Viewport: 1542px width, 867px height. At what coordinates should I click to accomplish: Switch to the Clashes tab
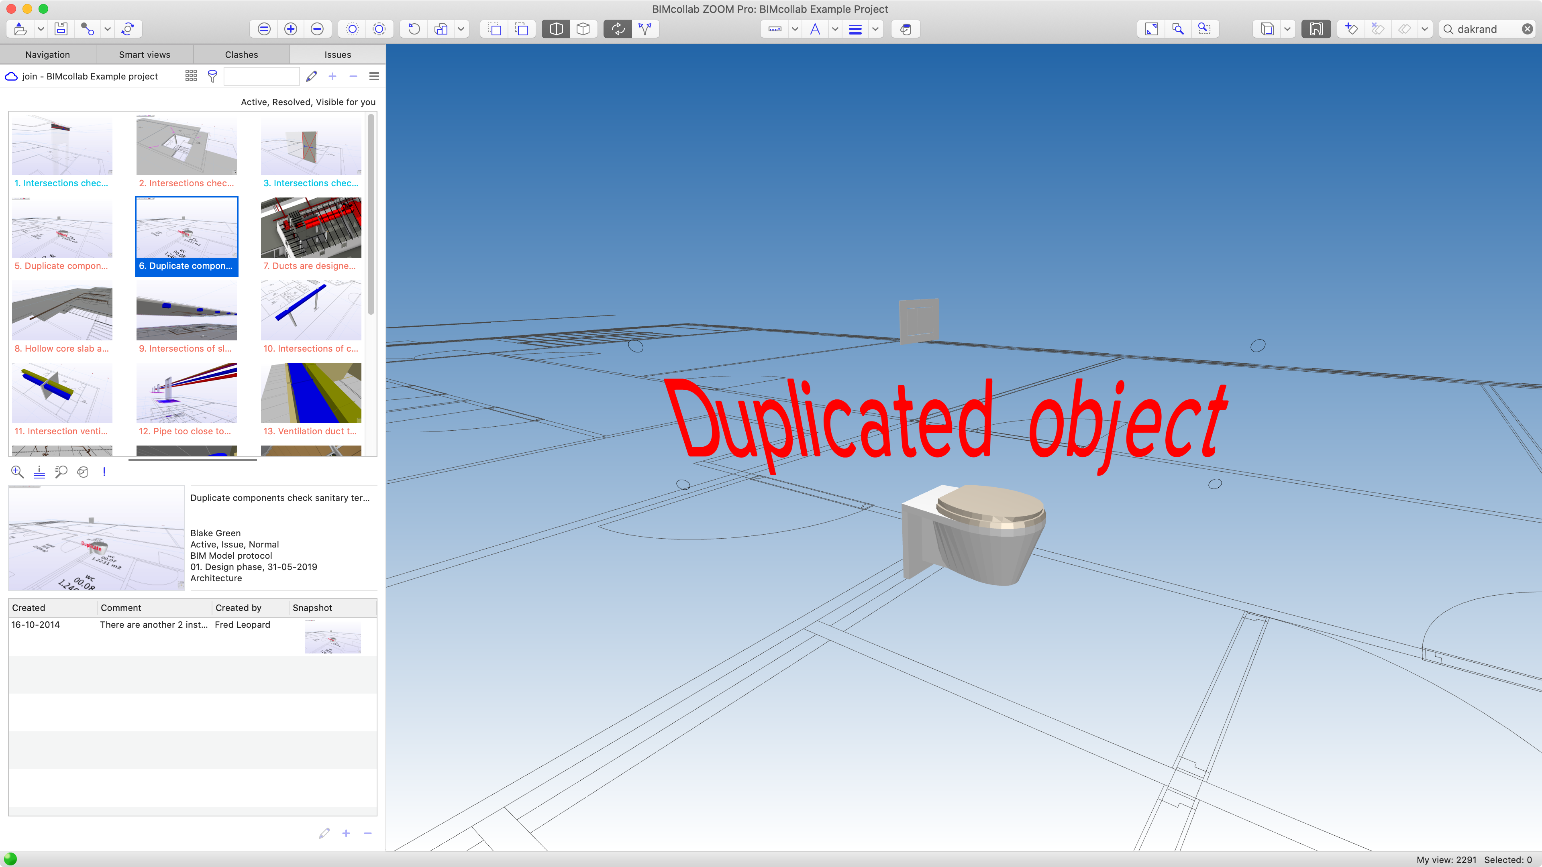click(x=241, y=55)
